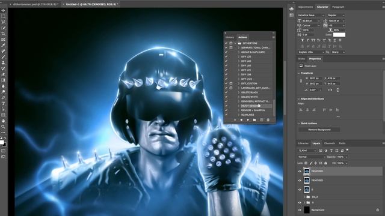The height and width of the screenshot is (216, 385).
Task: Open the font style dropdown Regular
Action: (x=336, y=15)
